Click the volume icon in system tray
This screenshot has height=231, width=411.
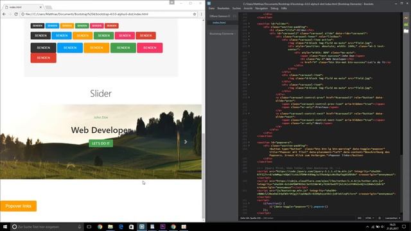coord(383,227)
